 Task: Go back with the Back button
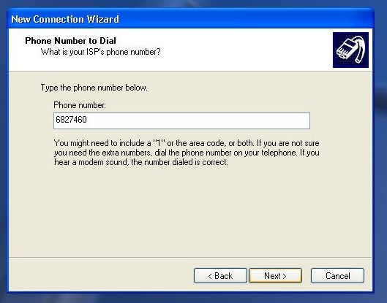[x=220, y=276]
